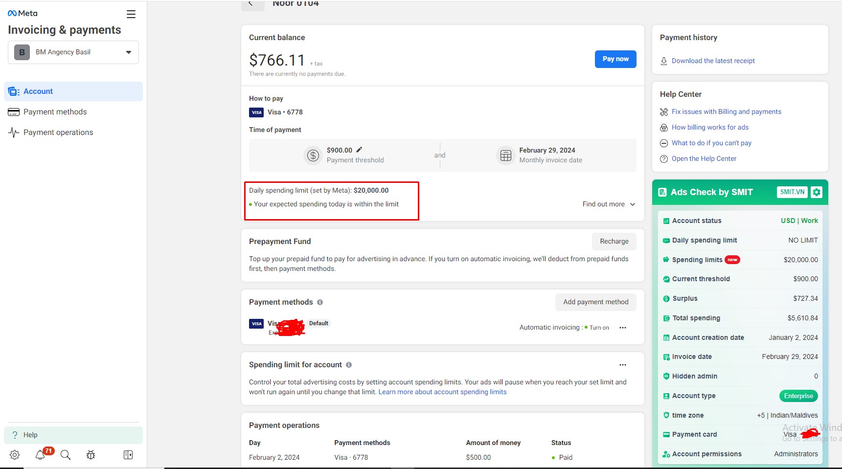Open Payment operations in the sidebar

pyautogui.click(x=73, y=133)
